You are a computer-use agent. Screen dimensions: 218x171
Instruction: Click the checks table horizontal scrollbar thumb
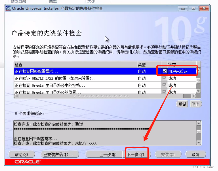point(101,96)
